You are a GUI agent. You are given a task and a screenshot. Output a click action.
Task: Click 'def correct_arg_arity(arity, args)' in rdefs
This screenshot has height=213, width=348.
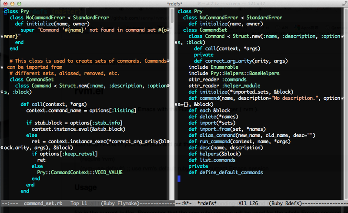tap(241, 61)
